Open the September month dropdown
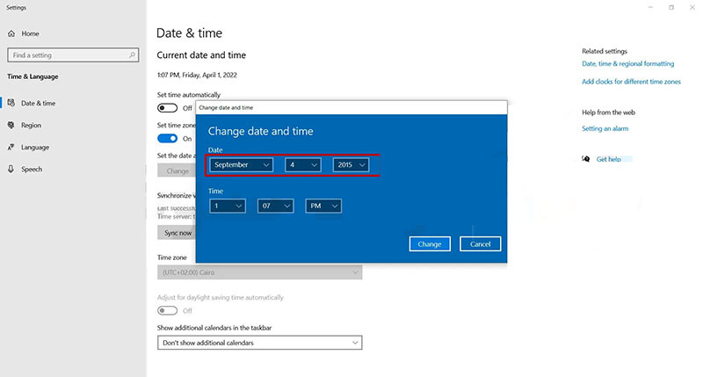Viewport: 703px width, 377px height. click(x=241, y=165)
